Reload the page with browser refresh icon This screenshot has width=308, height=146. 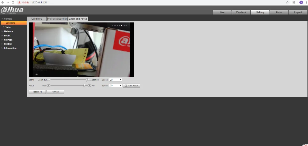pos(13,2)
